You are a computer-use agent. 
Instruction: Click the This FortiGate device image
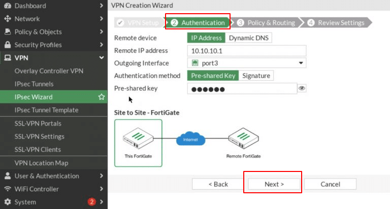[x=138, y=138]
